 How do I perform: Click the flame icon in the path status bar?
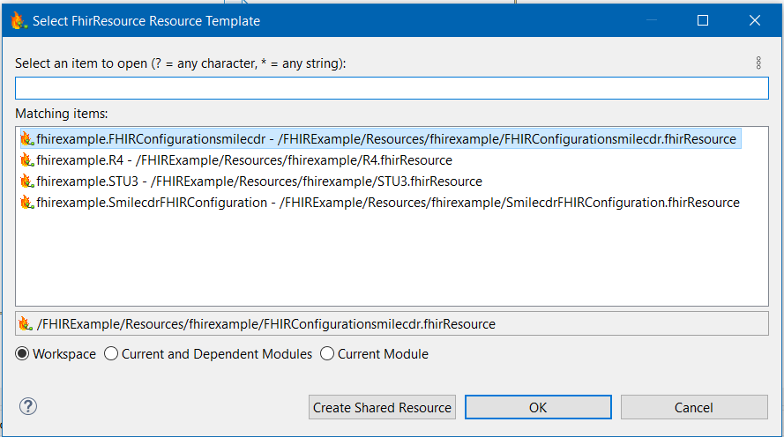point(26,324)
